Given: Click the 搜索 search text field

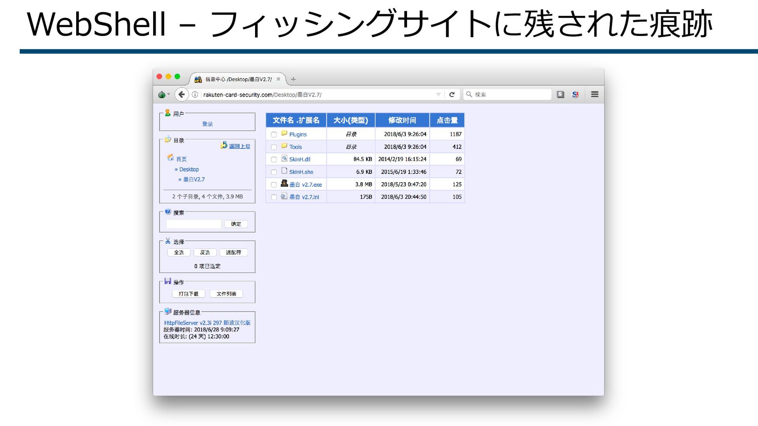Looking at the screenshot, I should pyautogui.click(x=194, y=224).
